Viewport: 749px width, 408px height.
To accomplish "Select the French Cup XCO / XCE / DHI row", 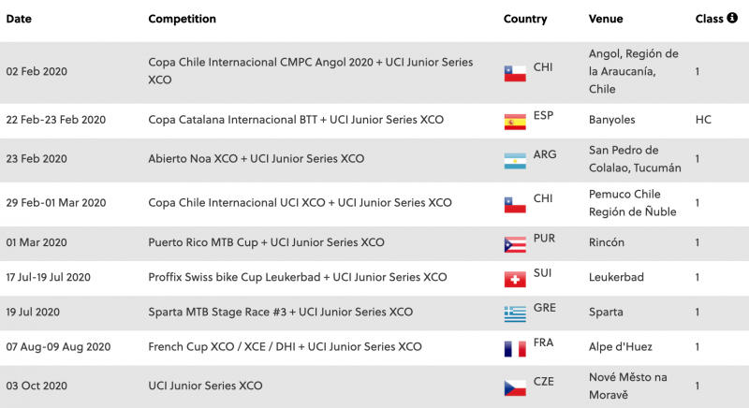I will 285,346.
